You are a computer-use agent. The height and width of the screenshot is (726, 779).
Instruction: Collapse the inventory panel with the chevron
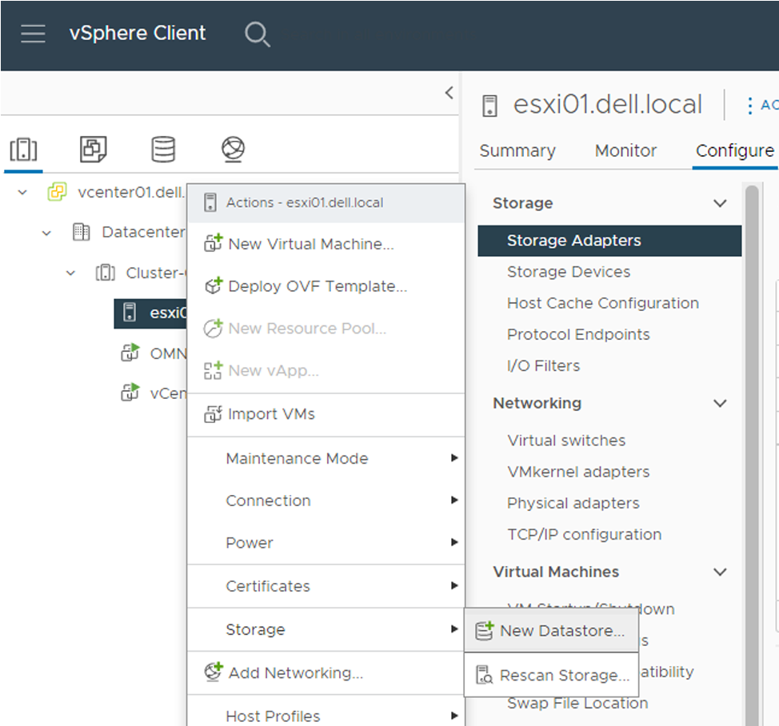449,92
